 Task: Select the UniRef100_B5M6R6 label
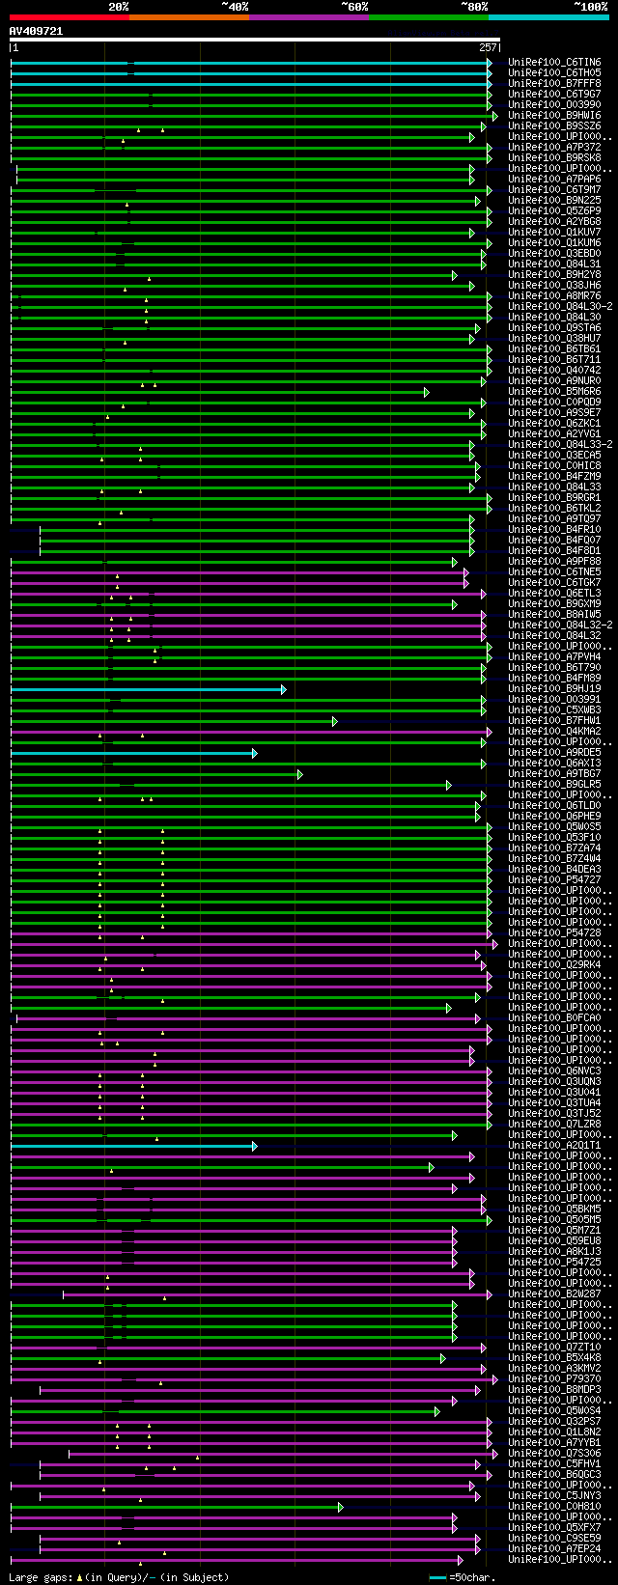pos(554,392)
